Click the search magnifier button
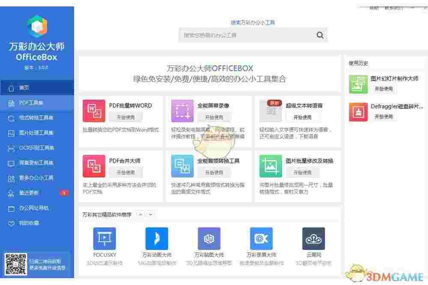Screen dimensions: 428x285 tap(320, 35)
